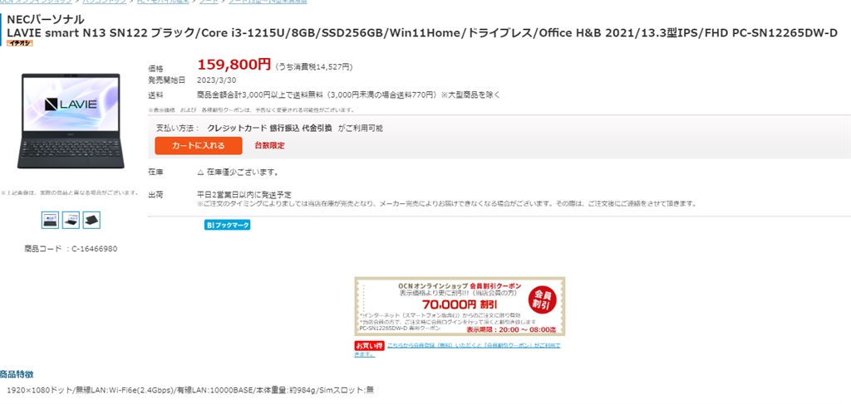Open the 70,000円 member discount coupon banner

[x=460, y=306]
